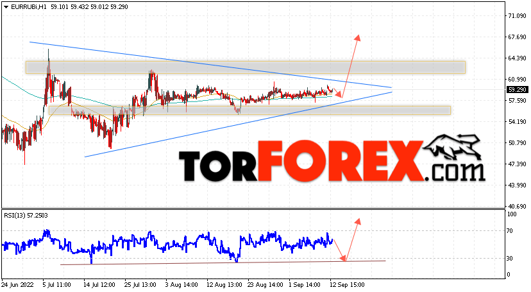The height and width of the screenshot is (292, 531).
Task: Click the 12 Sep 15:00 time label
Action: click(x=348, y=285)
